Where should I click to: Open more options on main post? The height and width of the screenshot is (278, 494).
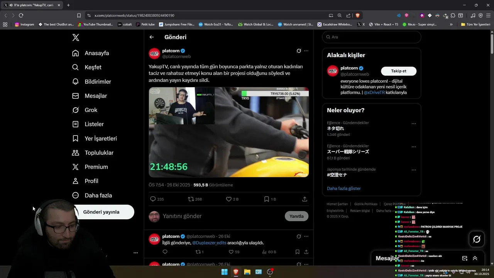click(x=306, y=51)
